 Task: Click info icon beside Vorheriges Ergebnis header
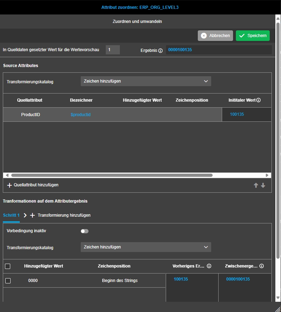[209, 266]
